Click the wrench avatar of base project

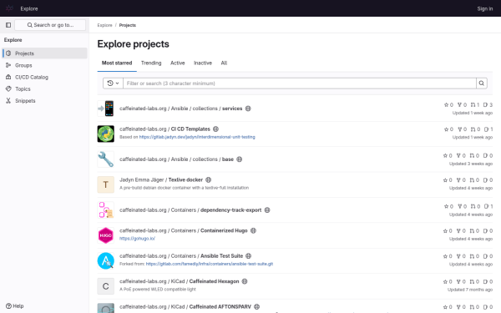coord(106,159)
